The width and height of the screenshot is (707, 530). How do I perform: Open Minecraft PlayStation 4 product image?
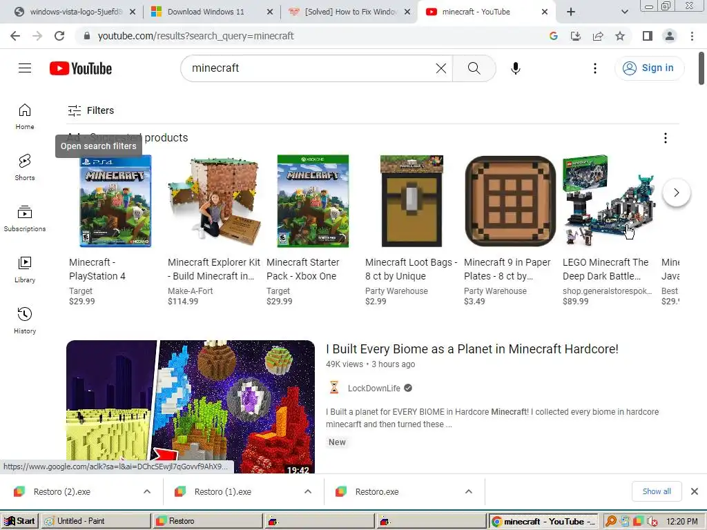click(115, 201)
